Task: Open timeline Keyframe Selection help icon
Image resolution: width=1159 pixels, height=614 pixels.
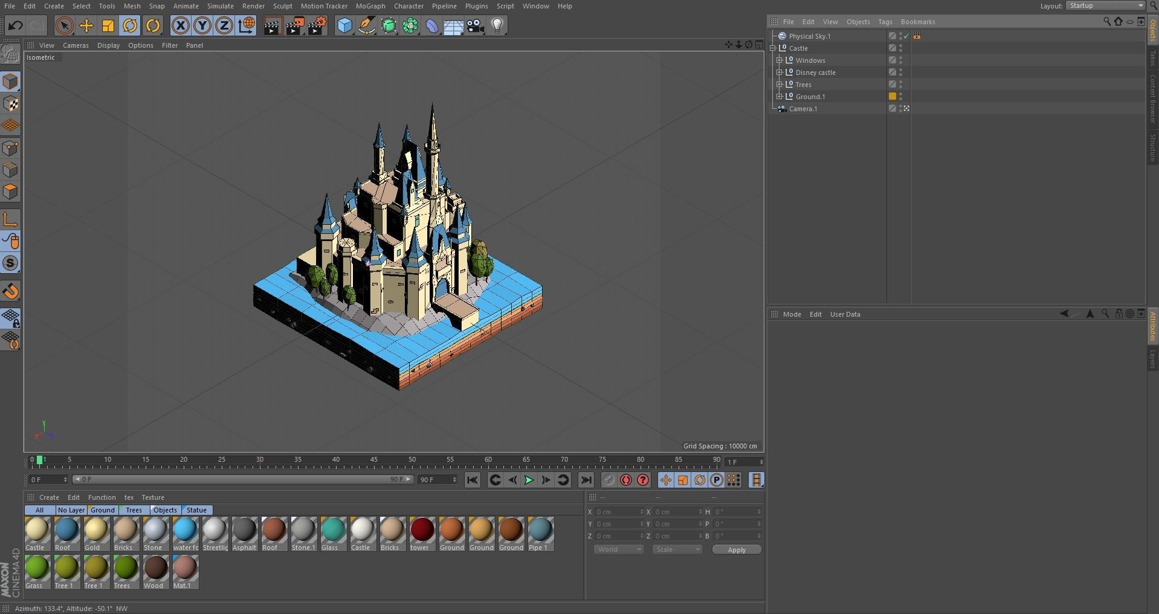Action: 643,480
